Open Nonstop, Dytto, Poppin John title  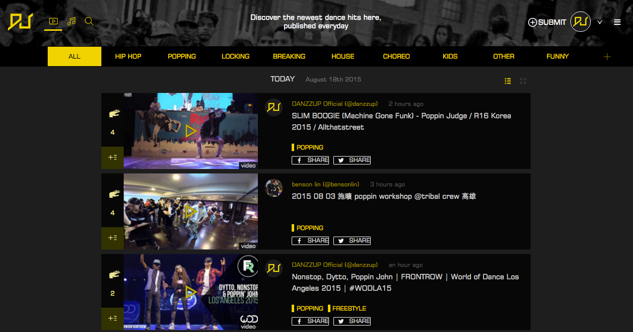click(x=405, y=282)
